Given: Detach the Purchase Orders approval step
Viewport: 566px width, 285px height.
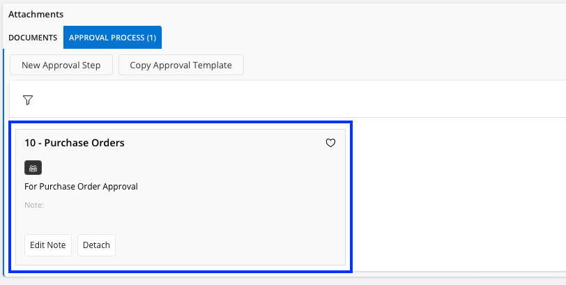Looking at the screenshot, I should (x=96, y=245).
